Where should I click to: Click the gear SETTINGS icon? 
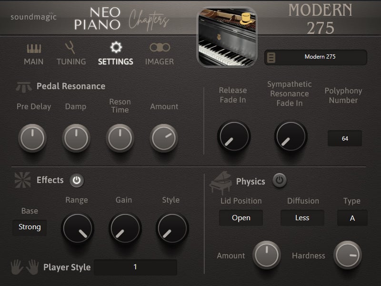coord(116,47)
